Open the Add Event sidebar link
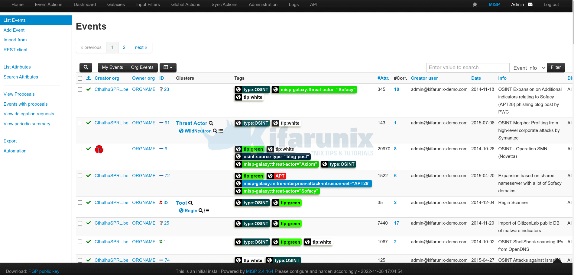 14,30
